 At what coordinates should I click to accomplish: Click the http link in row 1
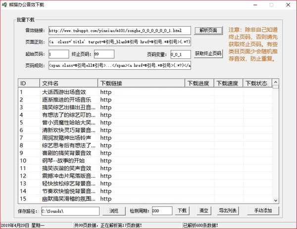[x=106, y=92]
